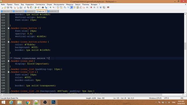Click the Close document toolbar icon
187x105 pixels.
point(14,7)
